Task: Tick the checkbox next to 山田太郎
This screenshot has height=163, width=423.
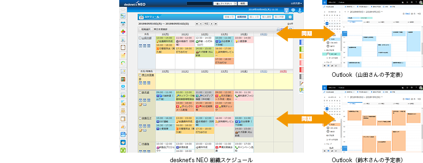Action: pos(140,38)
